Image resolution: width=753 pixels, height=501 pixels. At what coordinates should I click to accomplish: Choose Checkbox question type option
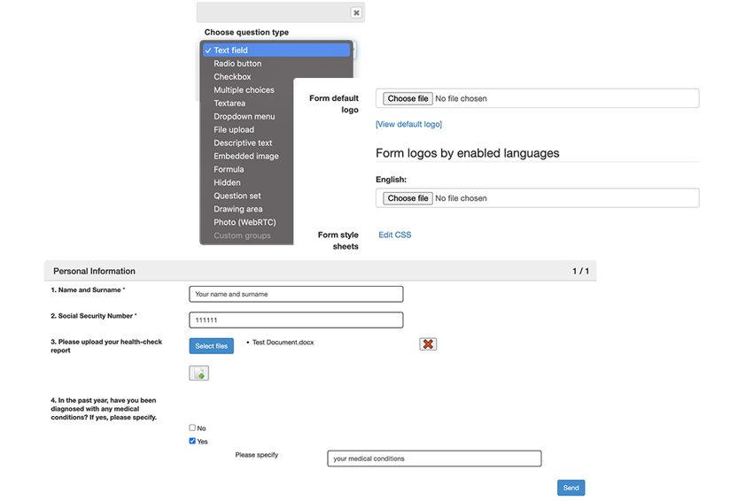(232, 77)
